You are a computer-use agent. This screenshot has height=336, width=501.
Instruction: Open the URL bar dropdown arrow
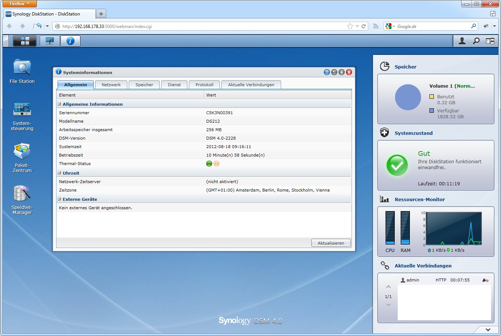(357, 26)
